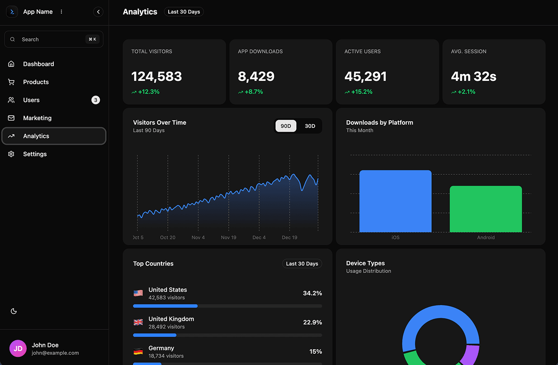Open Marketing via the envelope icon
This screenshot has height=365, width=558.
click(11, 118)
